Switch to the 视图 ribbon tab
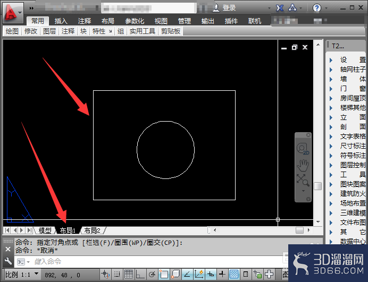Image resolution: width=368 pixels, height=282 pixels. coord(161,21)
